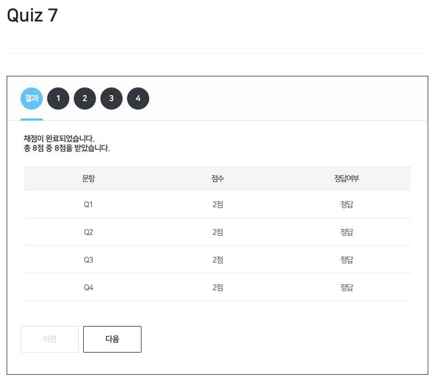
Task: Select the 결과 results tab circle
Action: [32, 99]
